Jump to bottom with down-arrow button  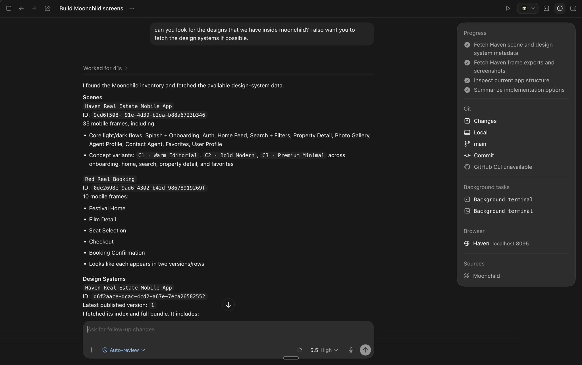point(228,305)
